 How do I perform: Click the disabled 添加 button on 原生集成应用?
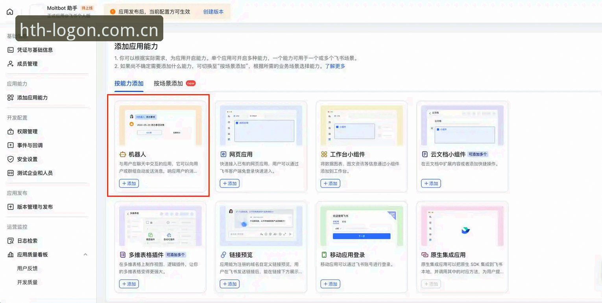[431, 284]
